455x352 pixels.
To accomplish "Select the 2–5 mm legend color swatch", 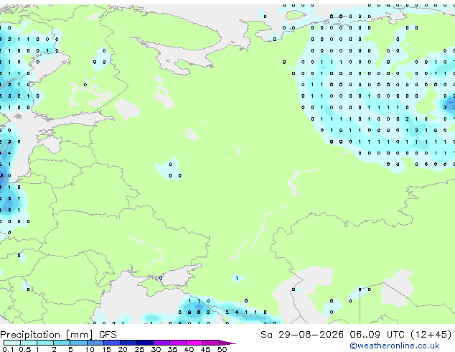I will pyautogui.click(x=62, y=343).
